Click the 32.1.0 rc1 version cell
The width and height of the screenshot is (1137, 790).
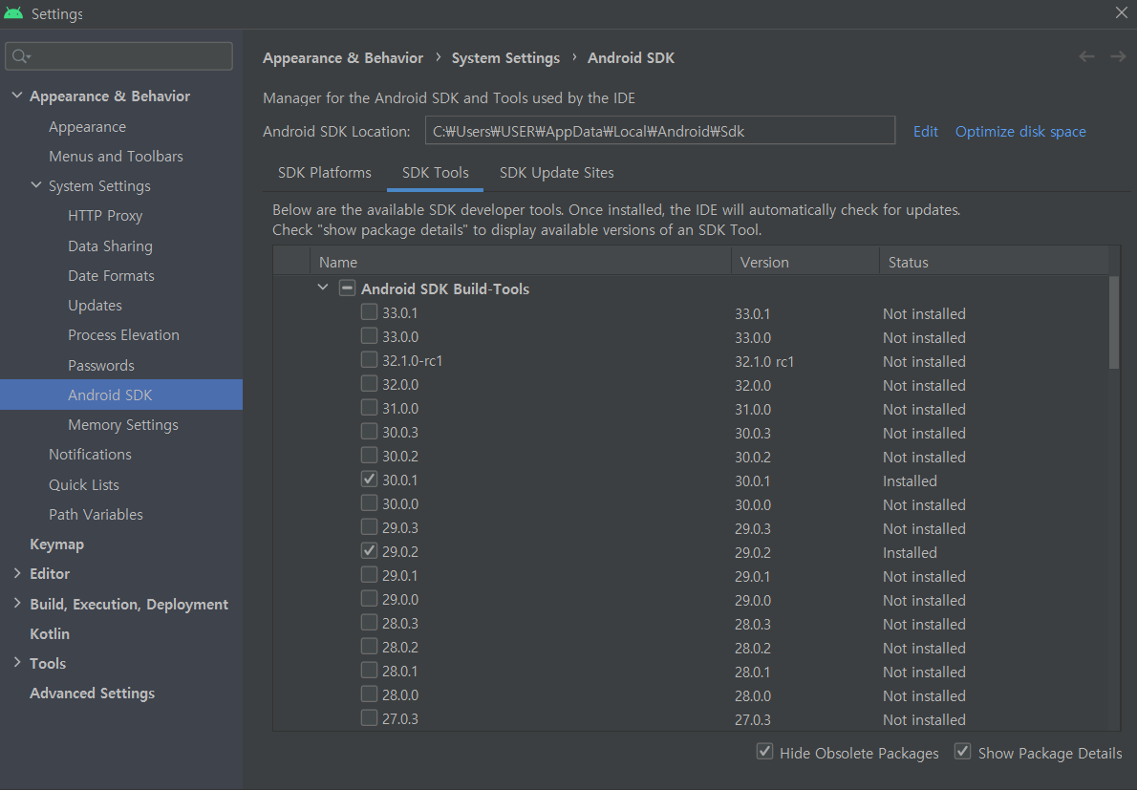(x=764, y=361)
